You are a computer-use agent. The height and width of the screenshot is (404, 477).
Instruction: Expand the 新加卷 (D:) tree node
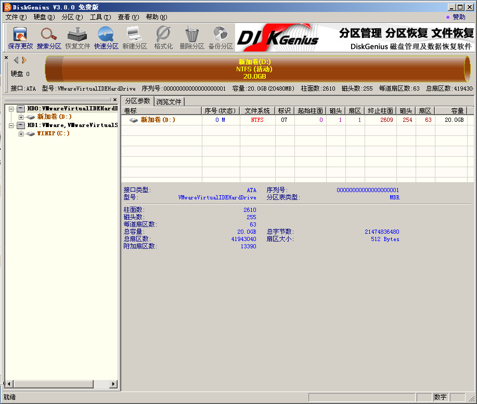point(21,117)
